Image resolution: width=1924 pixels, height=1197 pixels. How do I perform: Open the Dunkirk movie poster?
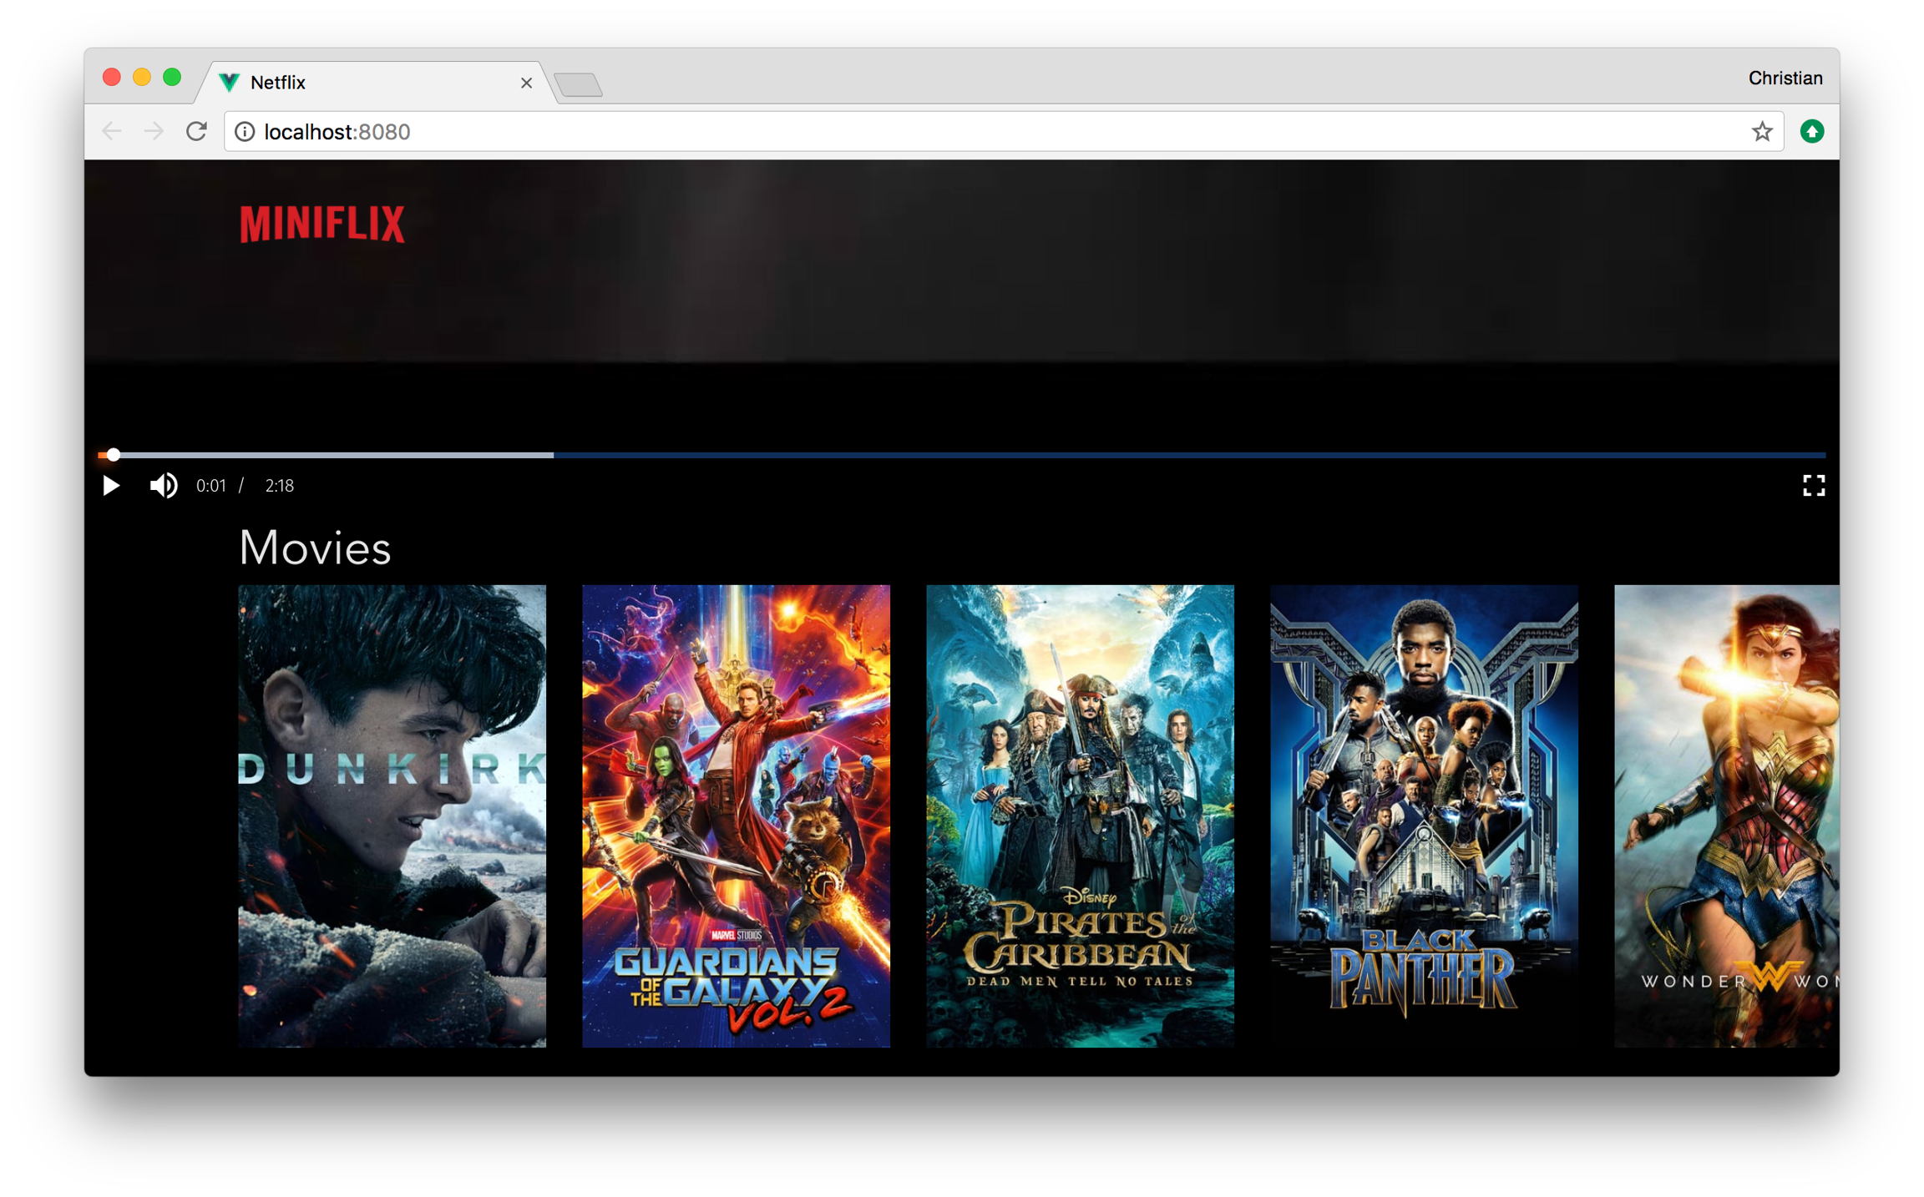pyautogui.click(x=392, y=816)
